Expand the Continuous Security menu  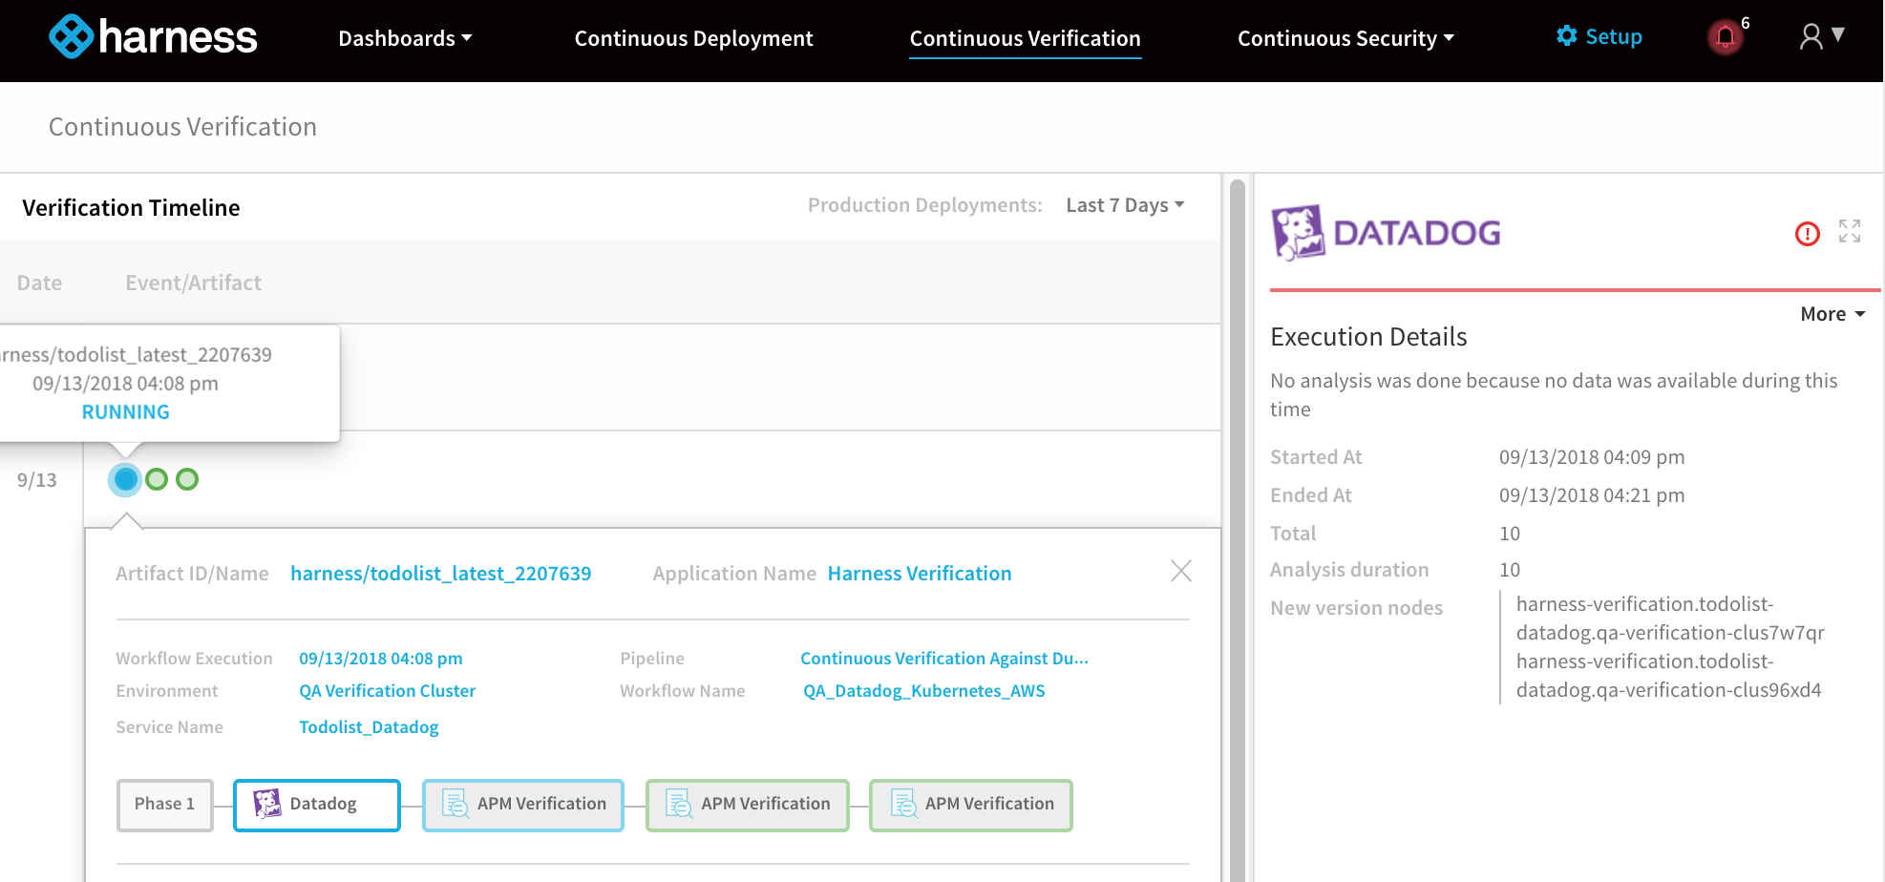[x=1345, y=38]
